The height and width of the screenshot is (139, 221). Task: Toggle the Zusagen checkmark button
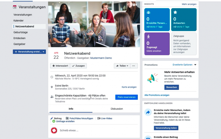tap(78, 66)
